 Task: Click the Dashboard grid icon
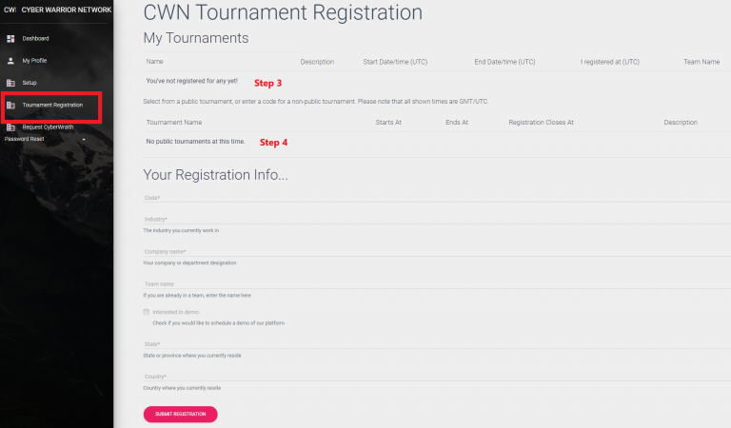pyautogui.click(x=10, y=39)
